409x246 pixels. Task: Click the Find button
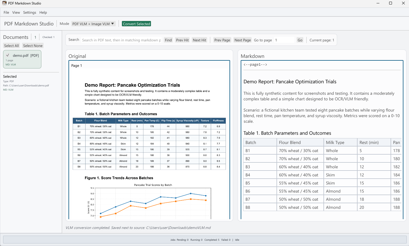[x=168, y=40]
